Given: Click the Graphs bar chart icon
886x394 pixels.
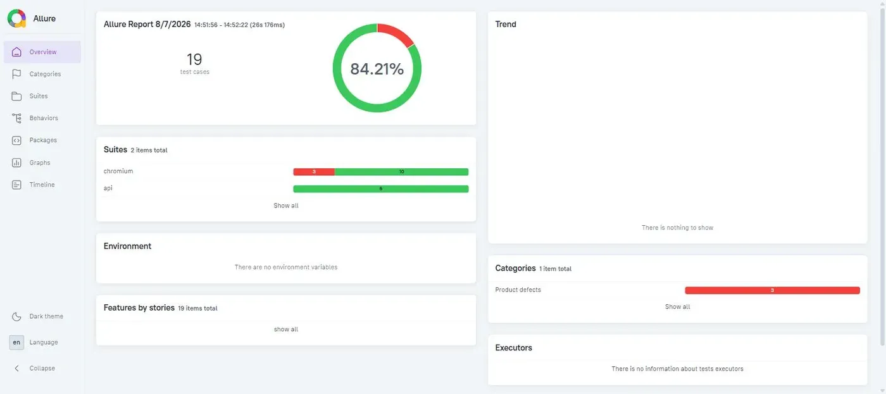Looking at the screenshot, I should click(x=17, y=163).
